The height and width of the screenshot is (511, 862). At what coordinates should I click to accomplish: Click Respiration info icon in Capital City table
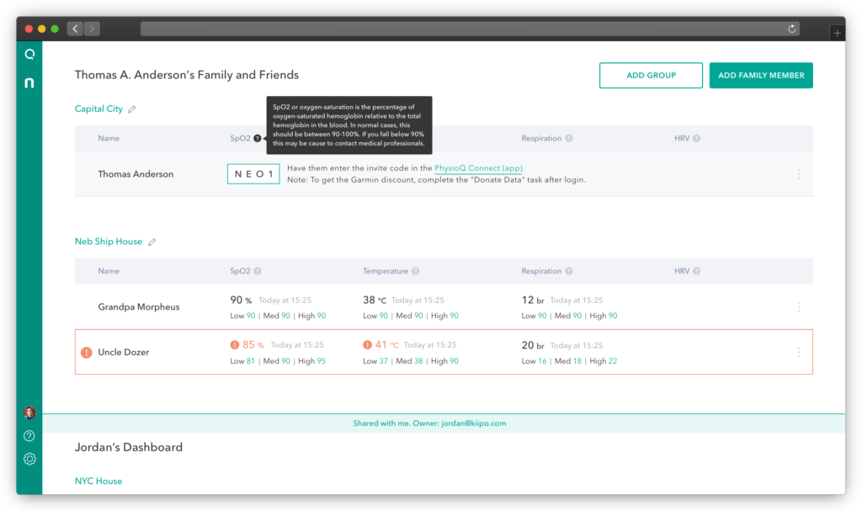coord(569,139)
